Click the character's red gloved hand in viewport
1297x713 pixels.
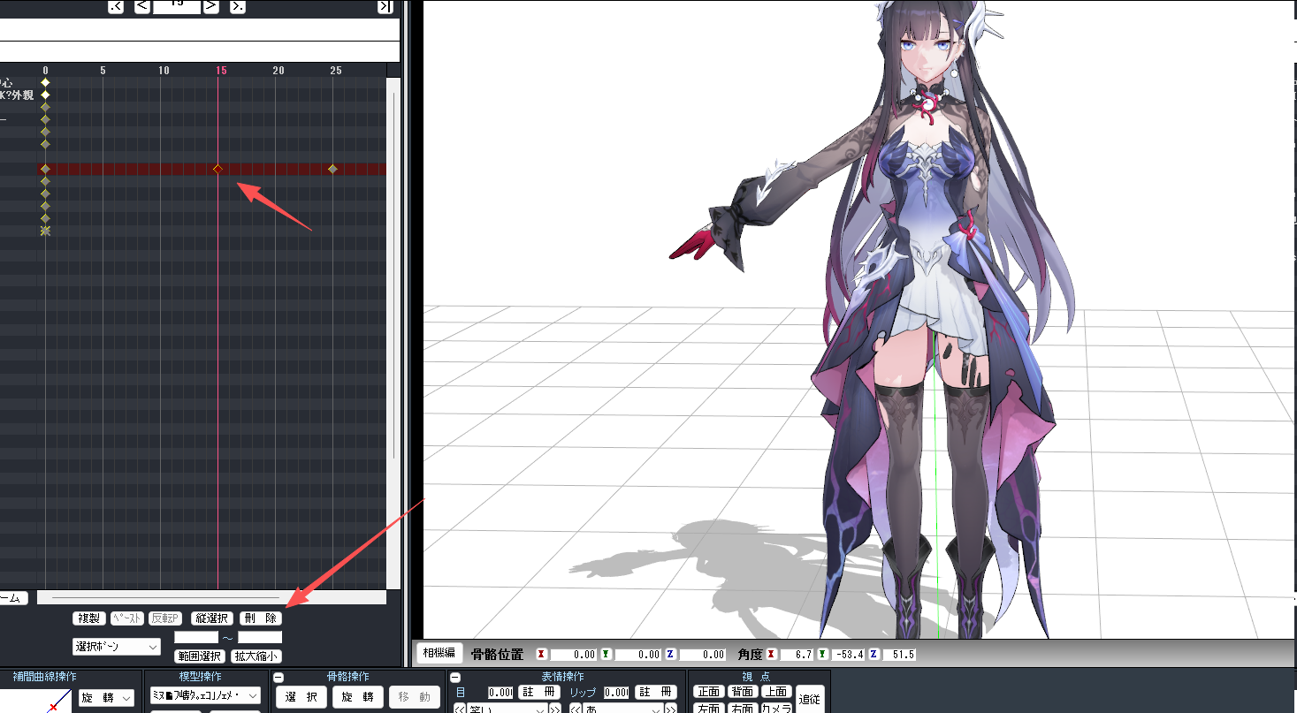pyautogui.click(x=693, y=245)
